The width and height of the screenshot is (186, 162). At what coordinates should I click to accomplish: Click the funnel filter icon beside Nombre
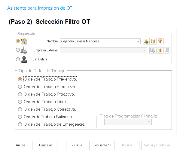point(160,41)
